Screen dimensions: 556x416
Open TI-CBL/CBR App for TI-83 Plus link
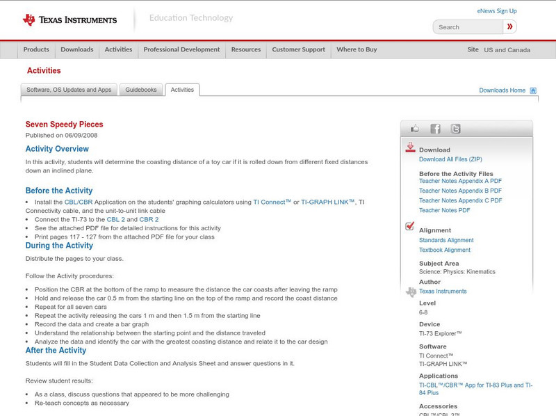tap(475, 389)
